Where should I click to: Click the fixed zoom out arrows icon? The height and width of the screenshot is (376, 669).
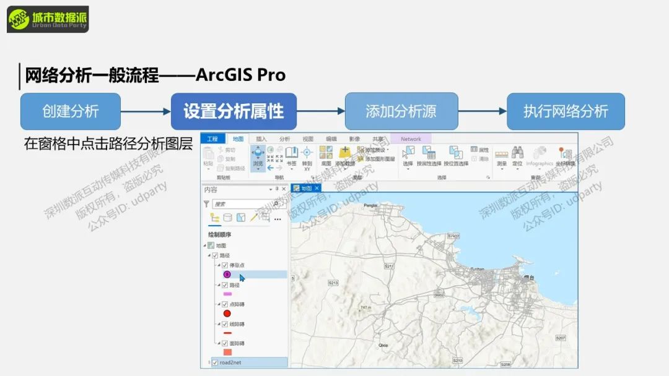click(x=279, y=159)
